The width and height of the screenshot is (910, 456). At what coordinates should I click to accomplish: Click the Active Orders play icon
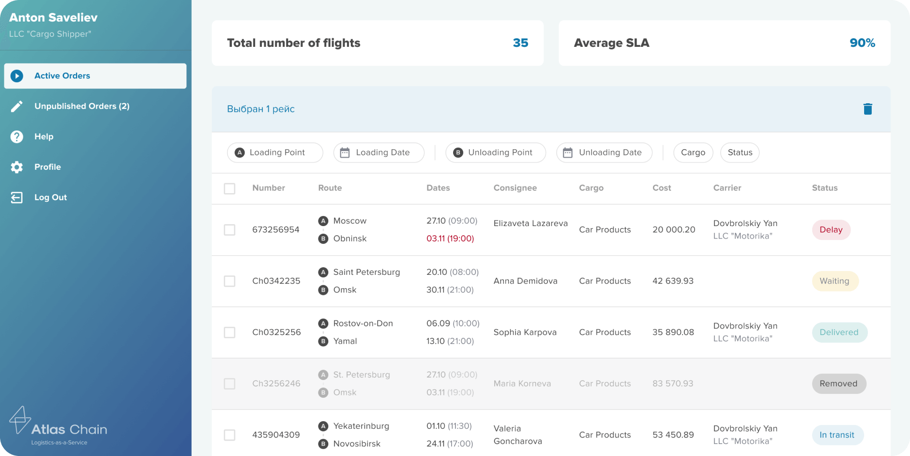(17, 76)
